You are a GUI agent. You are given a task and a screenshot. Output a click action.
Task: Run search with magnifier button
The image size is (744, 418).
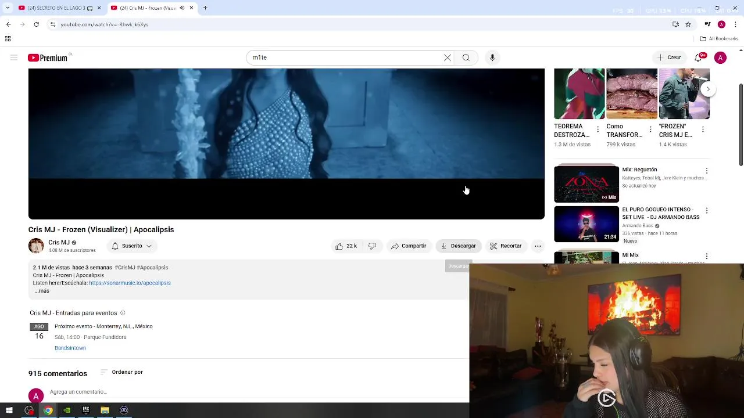tap(466, 57)
